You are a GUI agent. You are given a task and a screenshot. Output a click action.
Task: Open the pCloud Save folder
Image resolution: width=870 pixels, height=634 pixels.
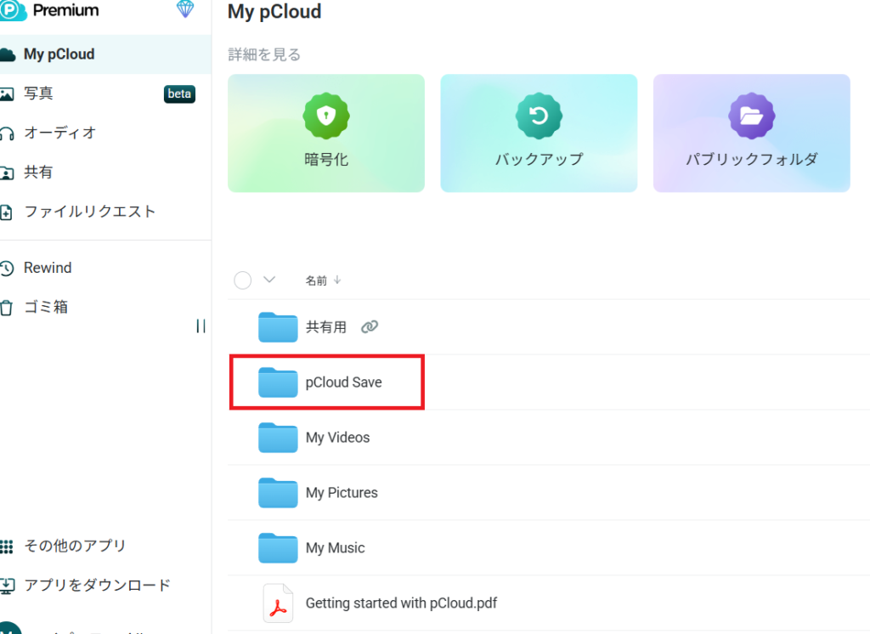coord(343,382)
